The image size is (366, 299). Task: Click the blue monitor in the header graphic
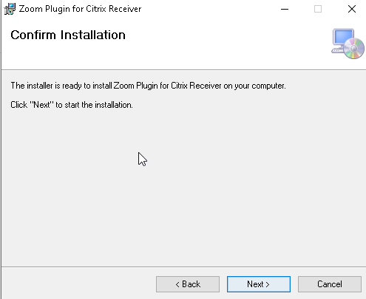point(343,38)
